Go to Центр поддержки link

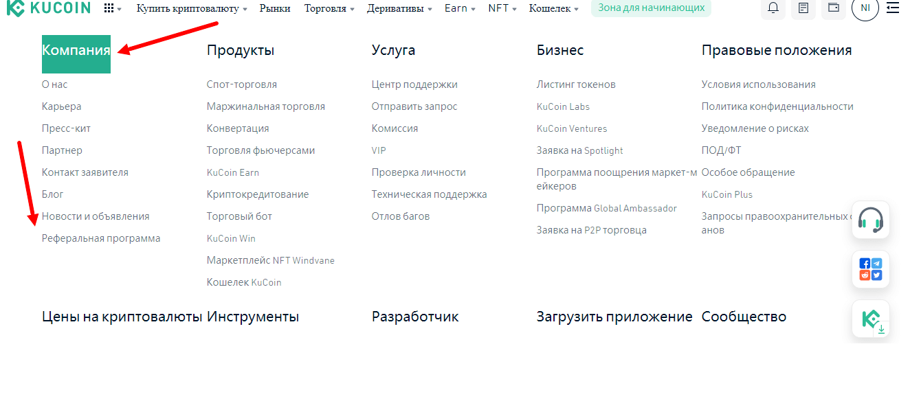tap(414, 84)
